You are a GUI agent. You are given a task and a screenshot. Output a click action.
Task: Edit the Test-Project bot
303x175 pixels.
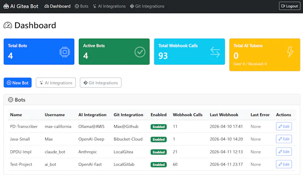coord(284,164)
